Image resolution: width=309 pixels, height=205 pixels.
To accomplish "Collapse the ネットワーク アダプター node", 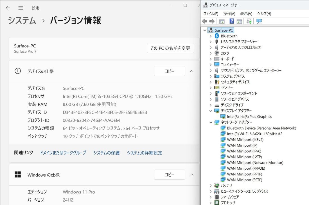I will pos(211,122).
